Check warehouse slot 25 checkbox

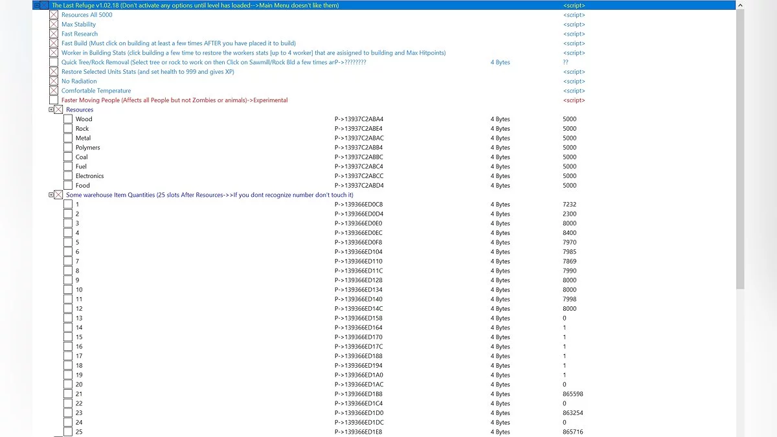pyautogui.click(x=68, y=432)
